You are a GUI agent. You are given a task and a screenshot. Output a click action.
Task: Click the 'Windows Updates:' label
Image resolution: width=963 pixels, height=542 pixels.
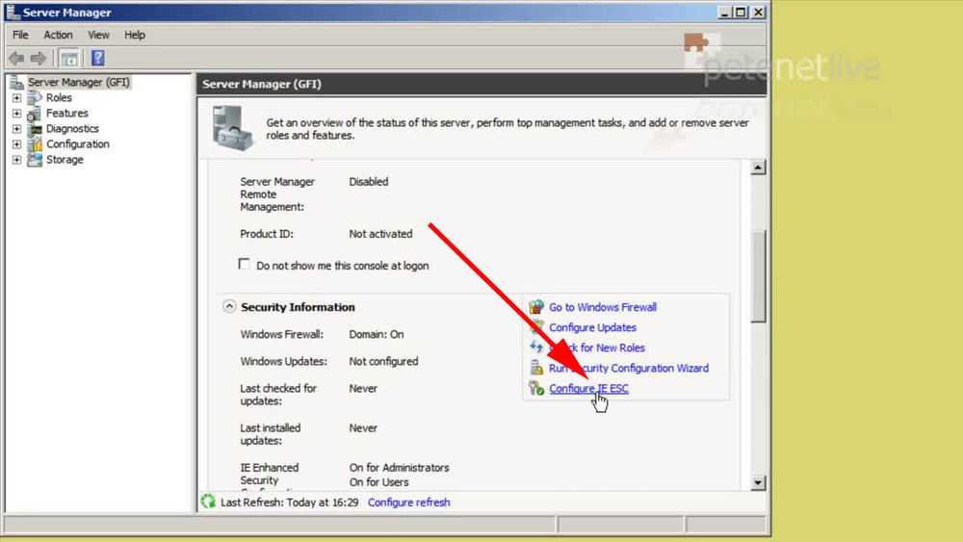(x=284, y=362)
